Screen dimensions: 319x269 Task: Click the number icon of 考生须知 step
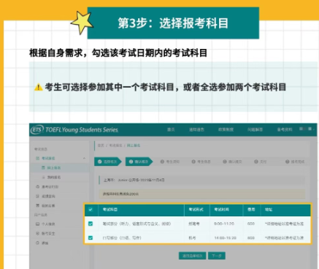pyautogui.click(x=162, y=162)
